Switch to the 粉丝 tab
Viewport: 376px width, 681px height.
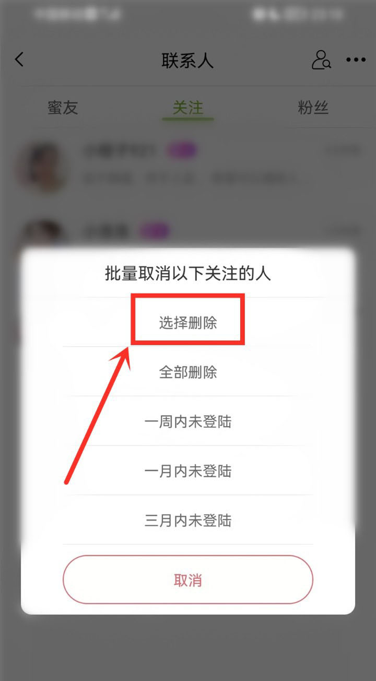tap(313, 108)
